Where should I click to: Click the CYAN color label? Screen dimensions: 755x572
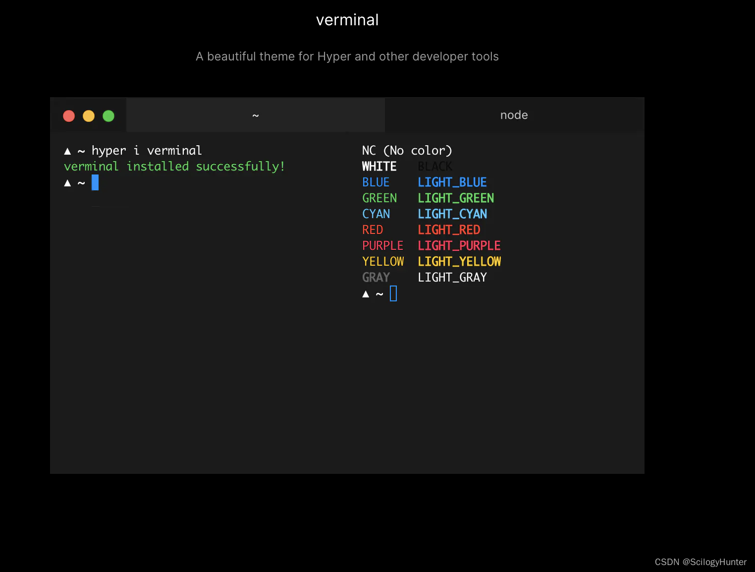(x=376, y=214)
